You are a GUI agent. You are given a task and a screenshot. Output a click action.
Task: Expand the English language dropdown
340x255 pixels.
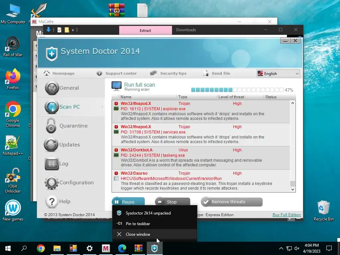click(x=278, y=74)
